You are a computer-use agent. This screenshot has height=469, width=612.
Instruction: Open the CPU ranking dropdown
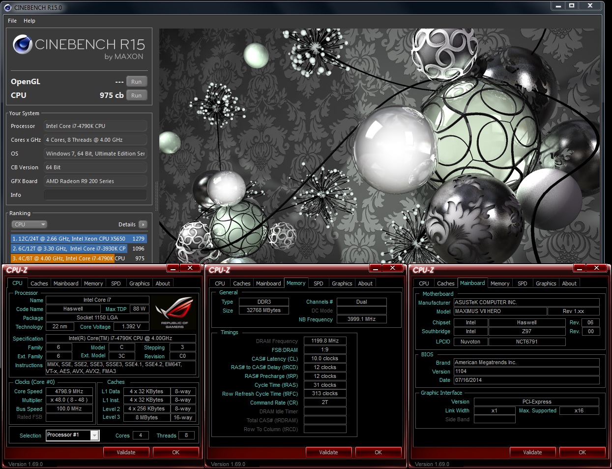(x=29, y=224)
